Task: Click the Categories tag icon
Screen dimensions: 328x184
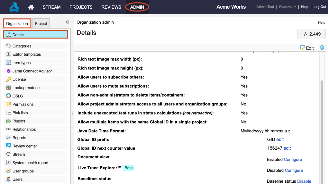Action: tap(9, 46)
